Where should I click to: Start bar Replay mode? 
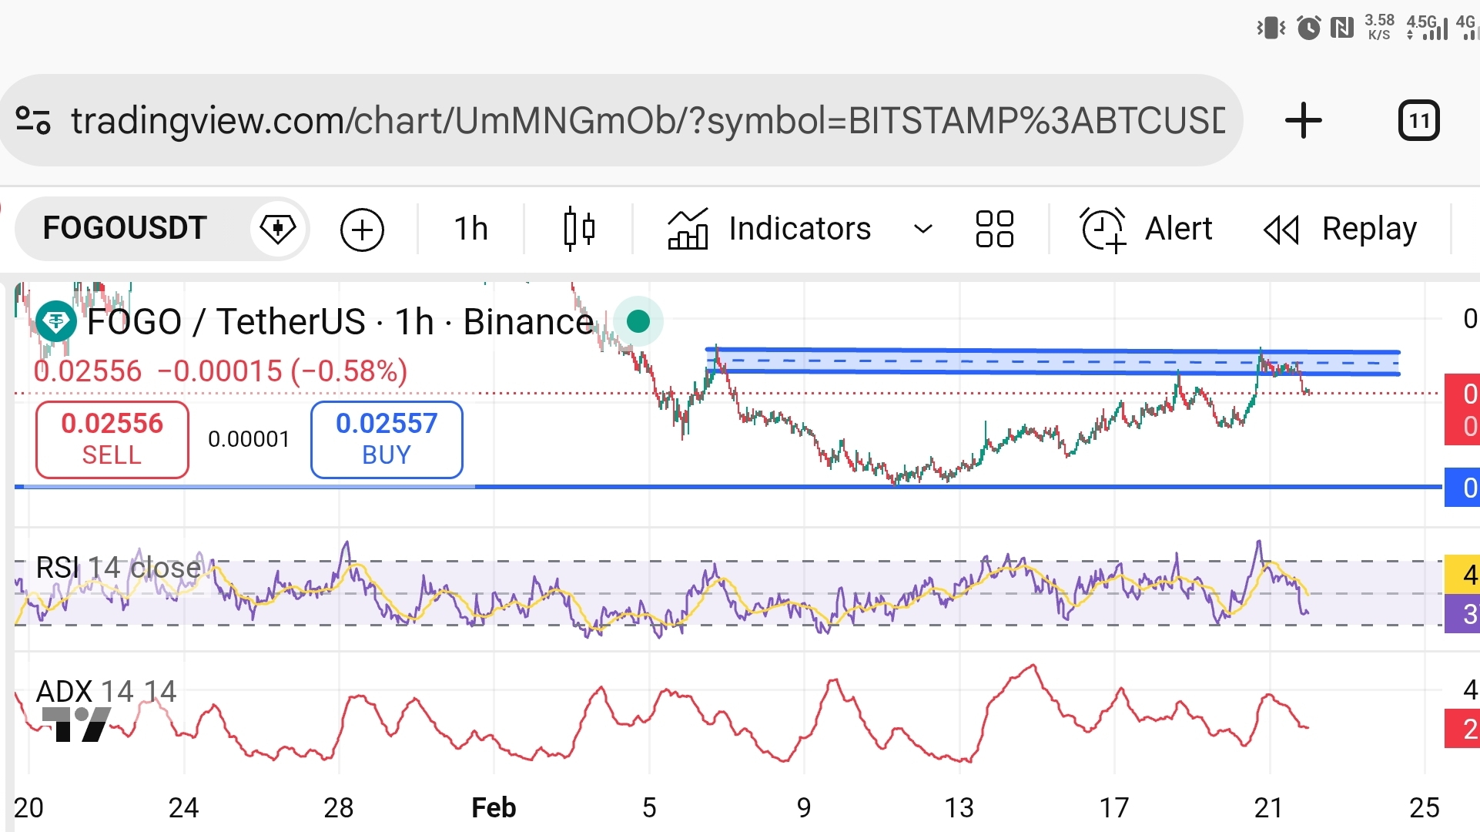(1340, 229)
